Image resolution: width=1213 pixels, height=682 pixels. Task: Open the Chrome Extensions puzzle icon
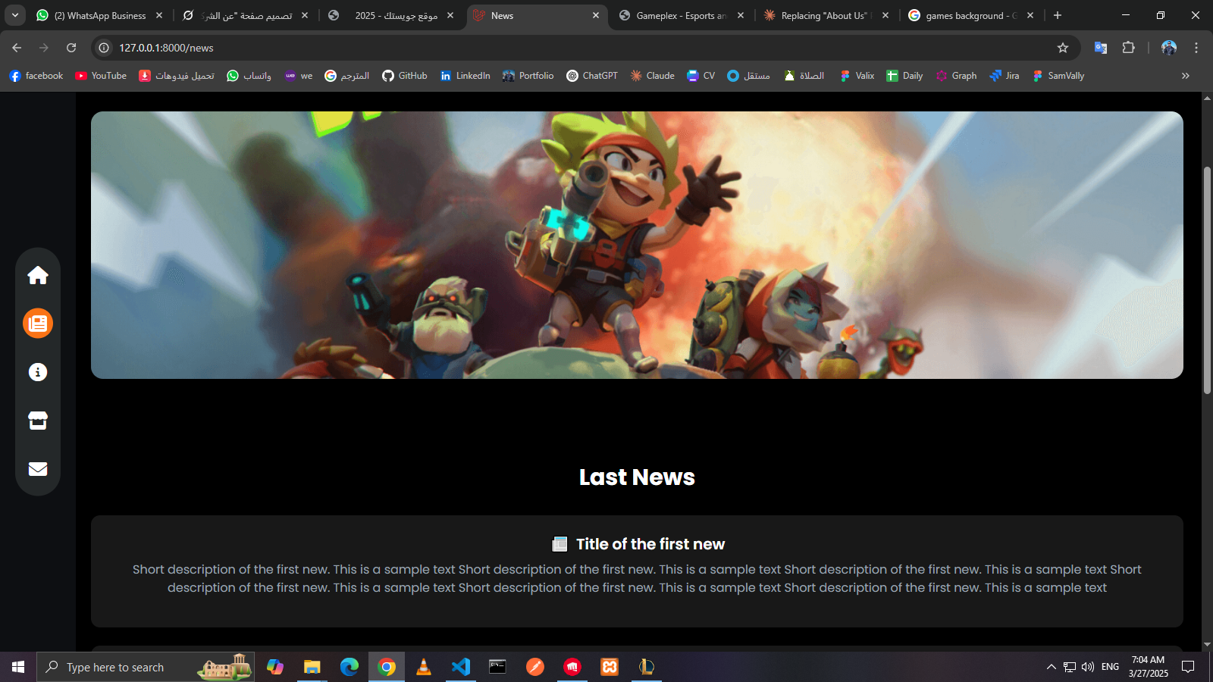pos(1128,48)
